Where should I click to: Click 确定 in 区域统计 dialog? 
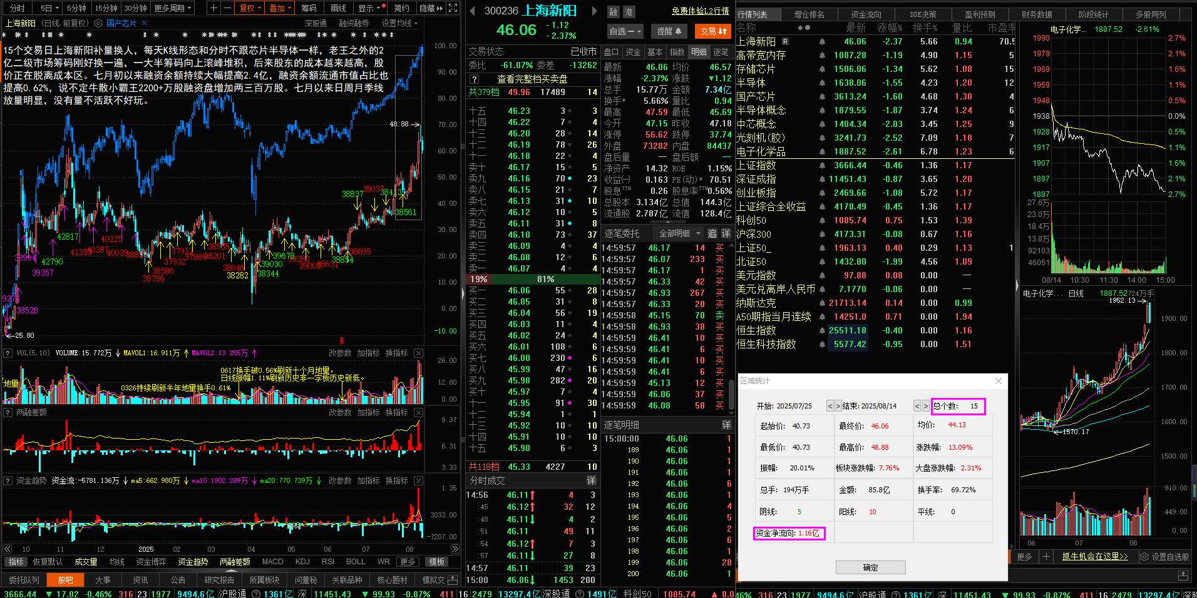click(870, 567)
